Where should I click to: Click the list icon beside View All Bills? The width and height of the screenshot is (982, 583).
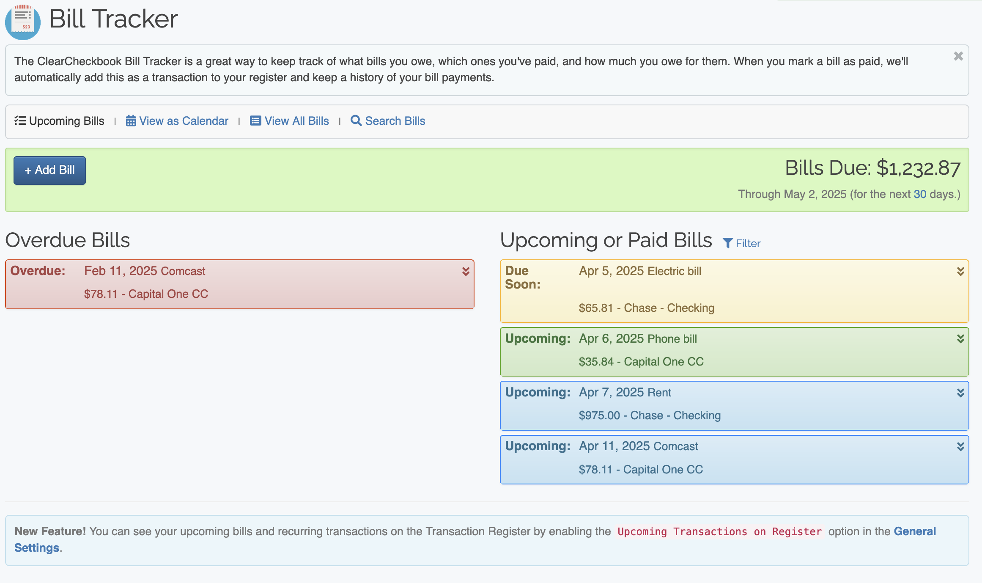coord(255,121)
